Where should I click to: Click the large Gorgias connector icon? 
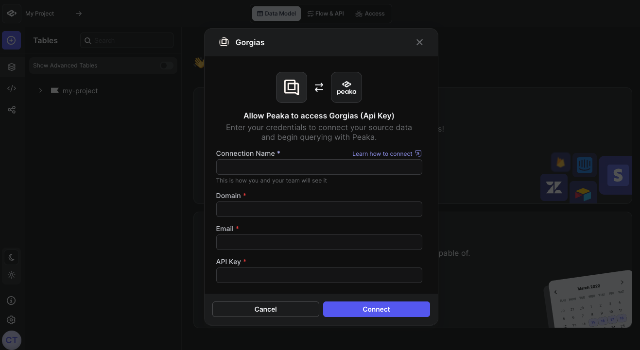click(292, 87)
